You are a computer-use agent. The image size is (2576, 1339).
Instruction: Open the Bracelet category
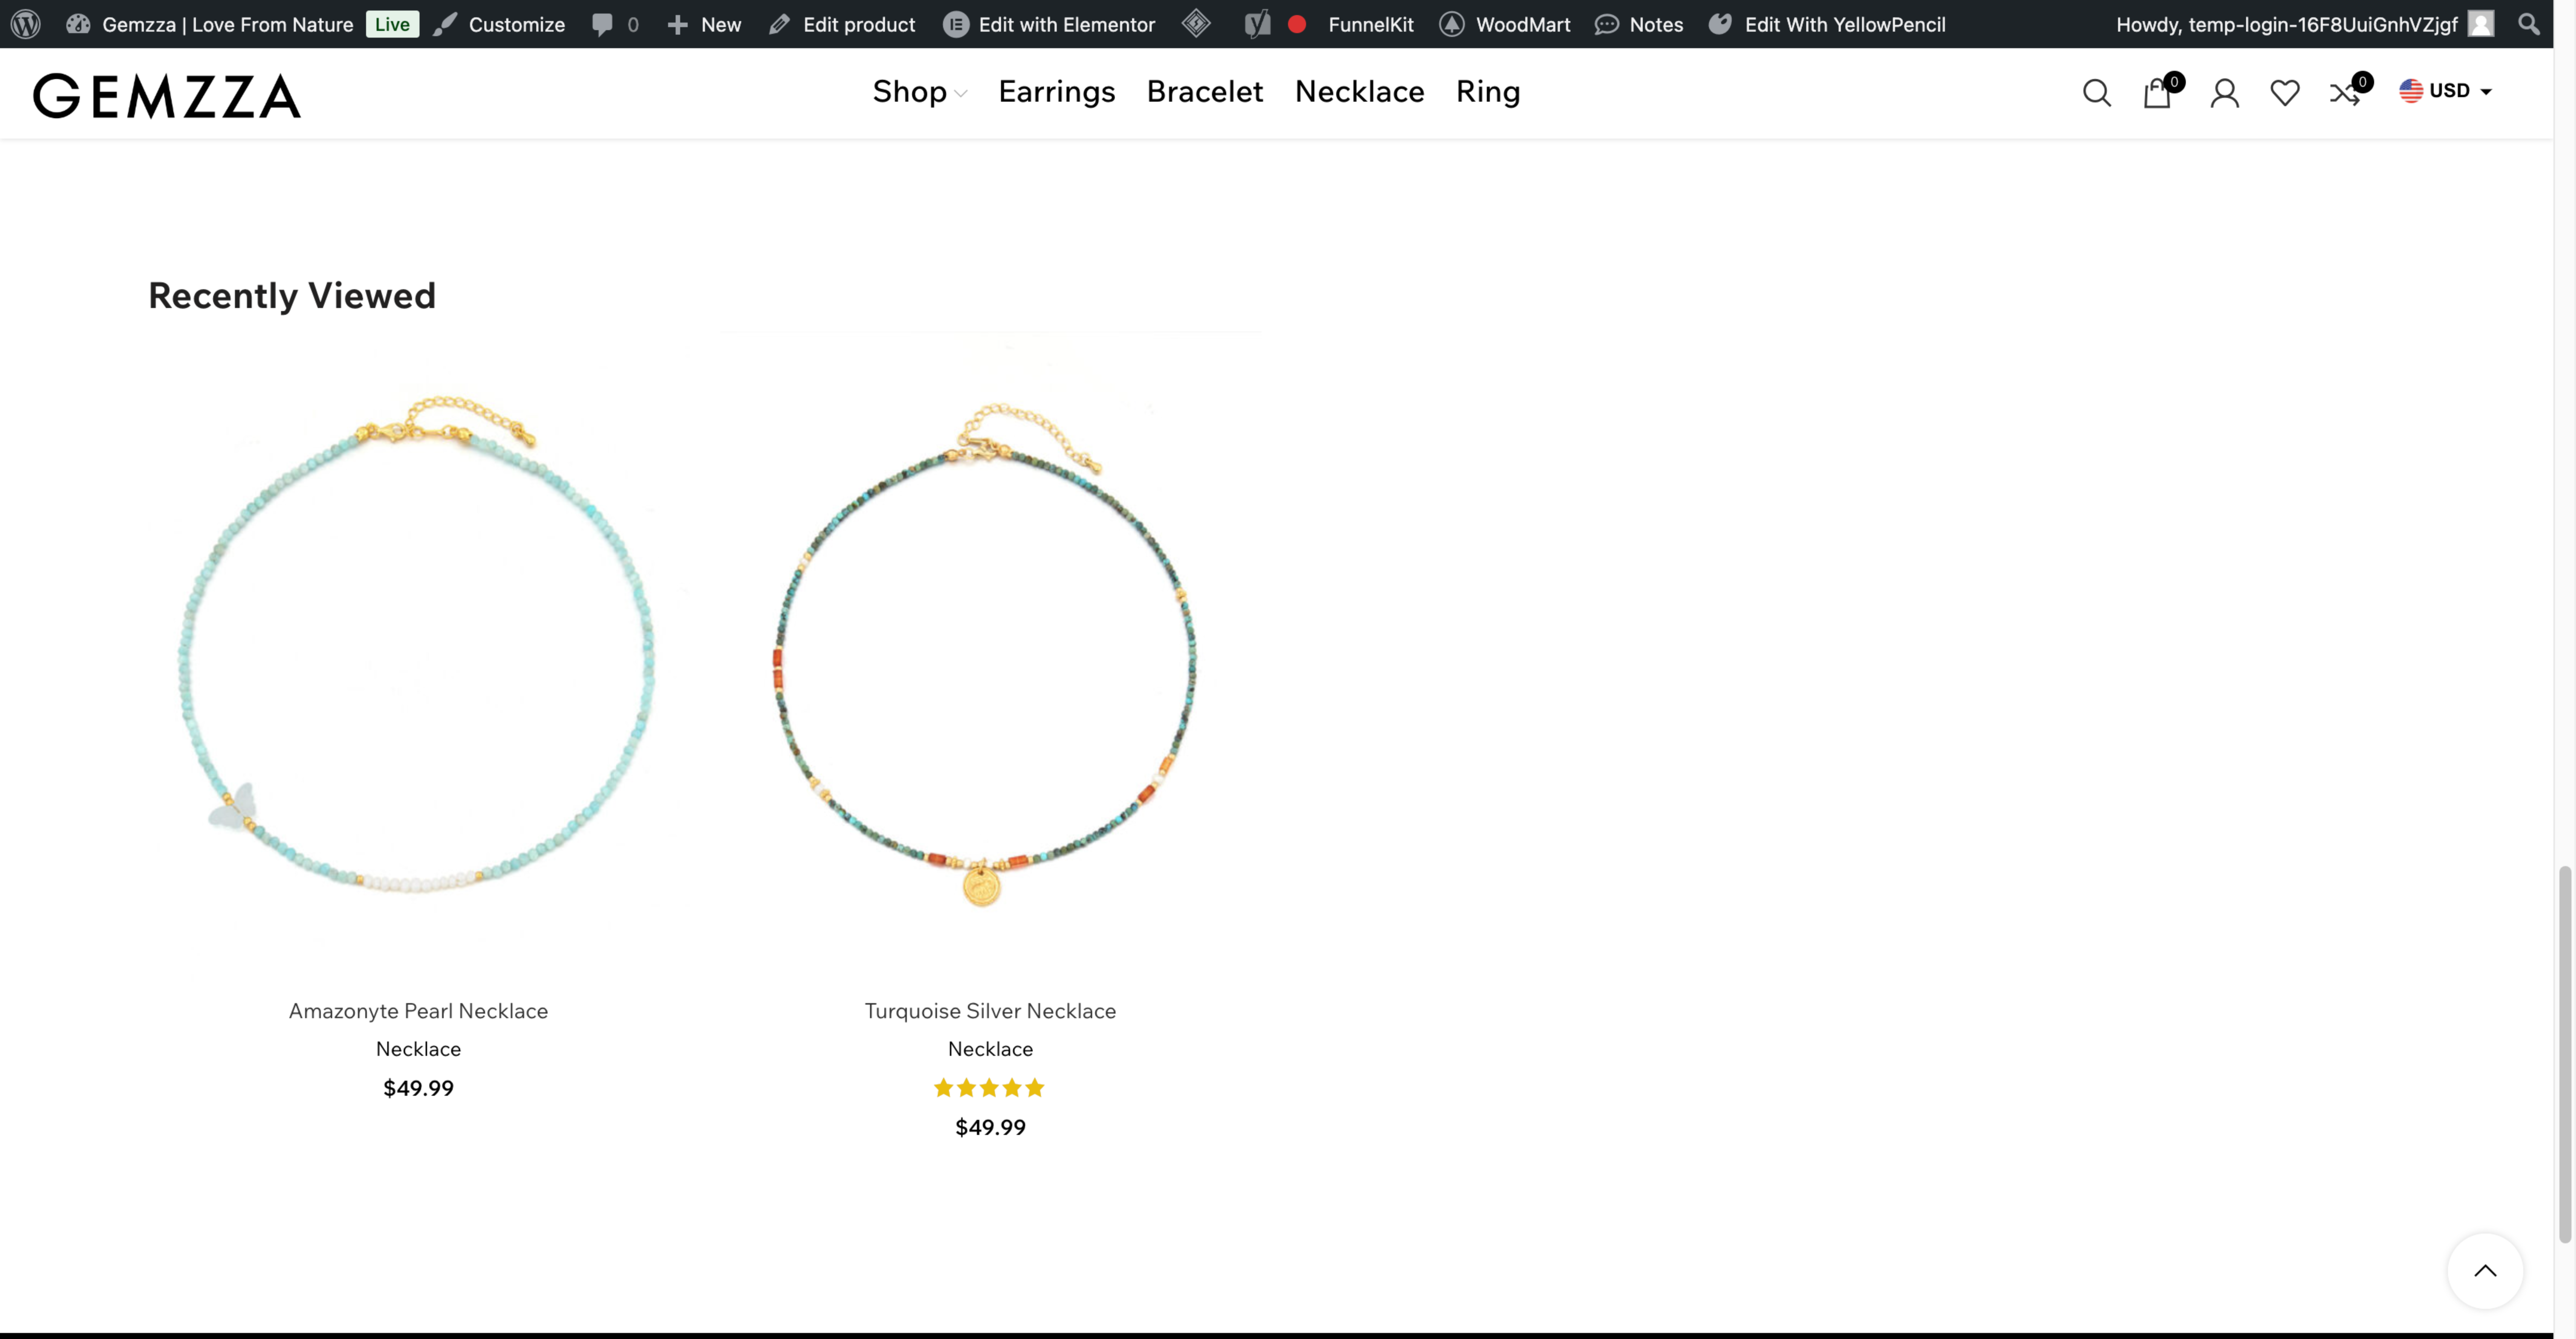[x=1205, y=92]
